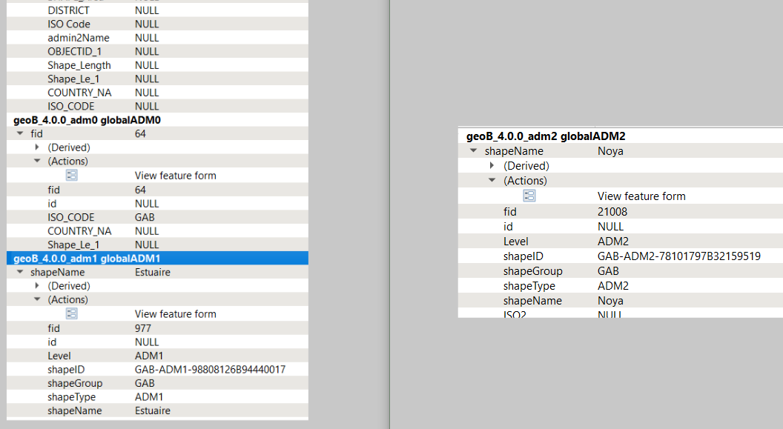Collapse the shapeName Noya expander in right panel
The height and width of the screenshot is (429, 783).
tap(473, 150)
